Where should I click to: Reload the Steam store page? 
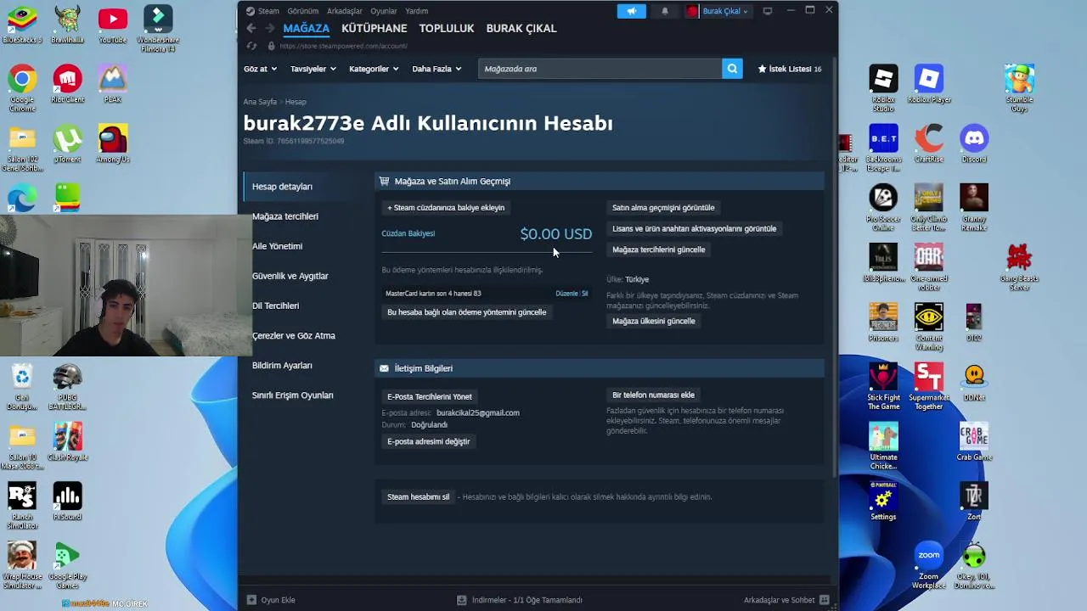pos(251,46)
